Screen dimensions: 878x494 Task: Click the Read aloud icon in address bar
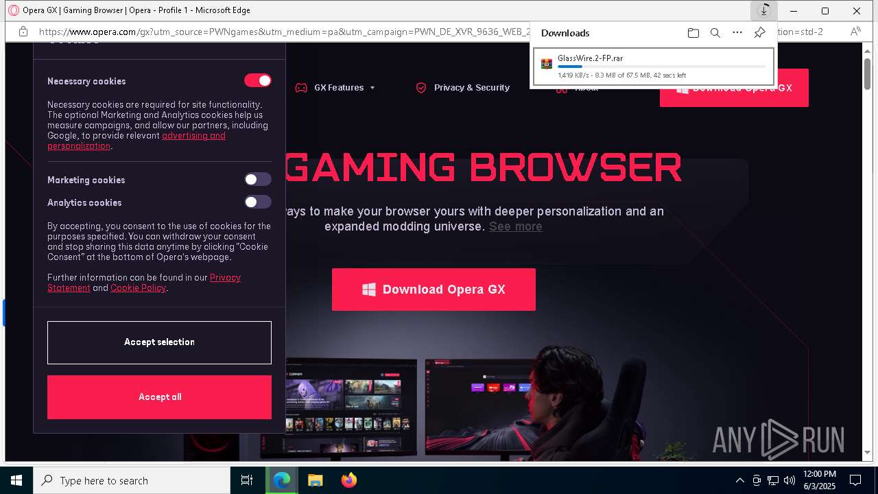(x=855, y=32)
